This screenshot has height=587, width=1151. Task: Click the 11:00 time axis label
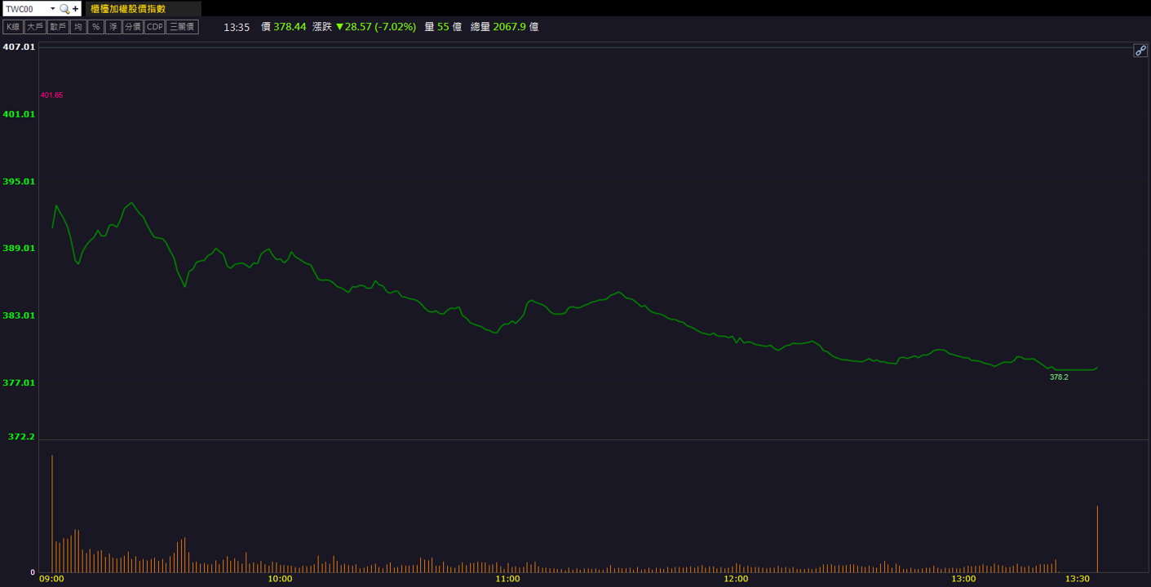pyautogui.click(x=507, y=579)
